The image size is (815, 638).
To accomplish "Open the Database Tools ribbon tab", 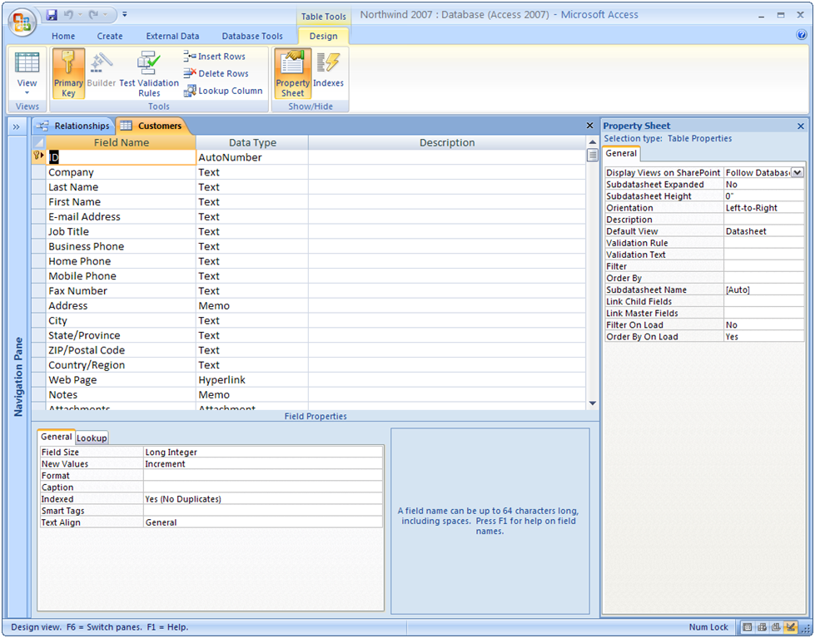I will click(x=252, y=36).
